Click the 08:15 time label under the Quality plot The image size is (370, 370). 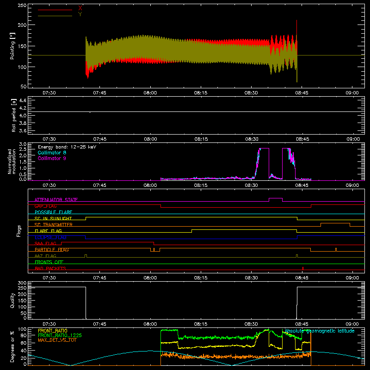tap(201, 324)
